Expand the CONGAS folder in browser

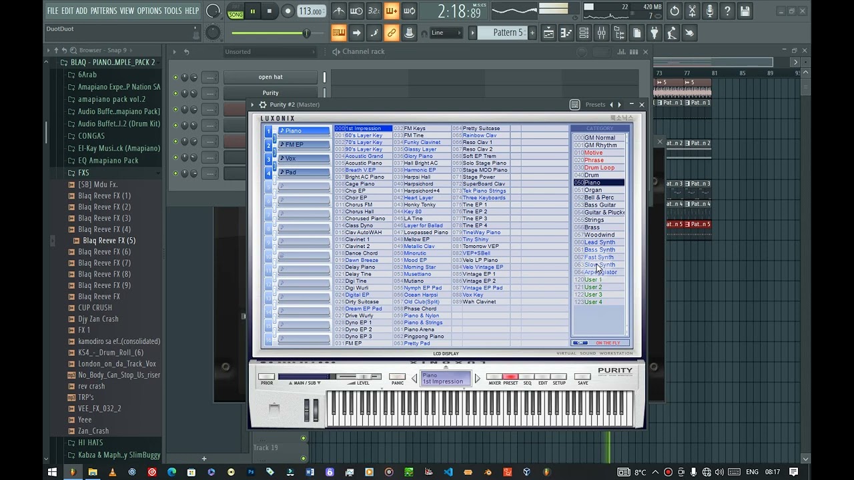pos(91,136)
